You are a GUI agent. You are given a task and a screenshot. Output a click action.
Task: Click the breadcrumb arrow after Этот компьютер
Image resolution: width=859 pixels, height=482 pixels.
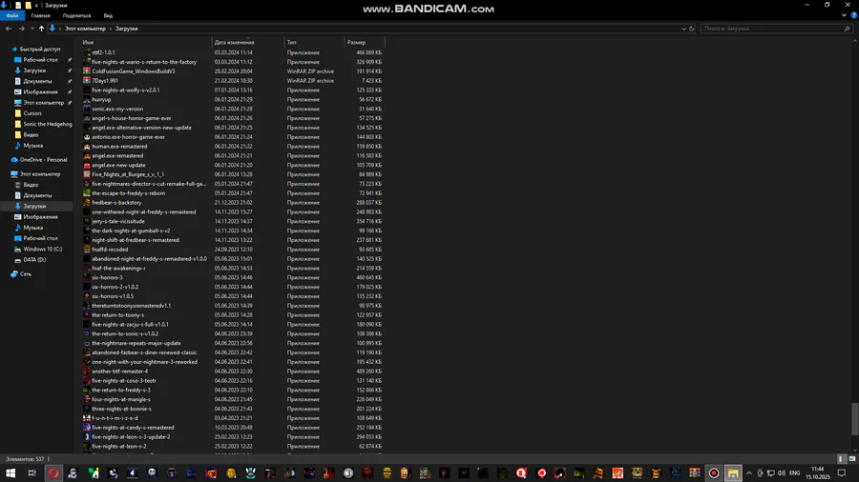tap(110, 29)
